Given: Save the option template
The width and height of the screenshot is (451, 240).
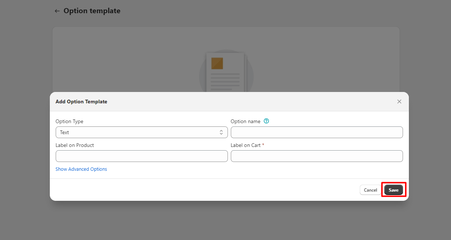Looking at the screenshot, I should tap(393, 190).
